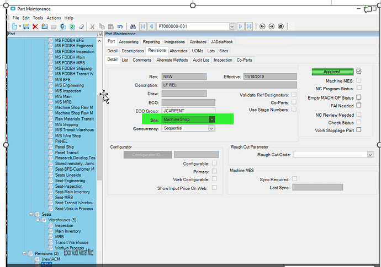Pin the Part tree panel
The width and height of the screenshot is (381, 267).
99,34
